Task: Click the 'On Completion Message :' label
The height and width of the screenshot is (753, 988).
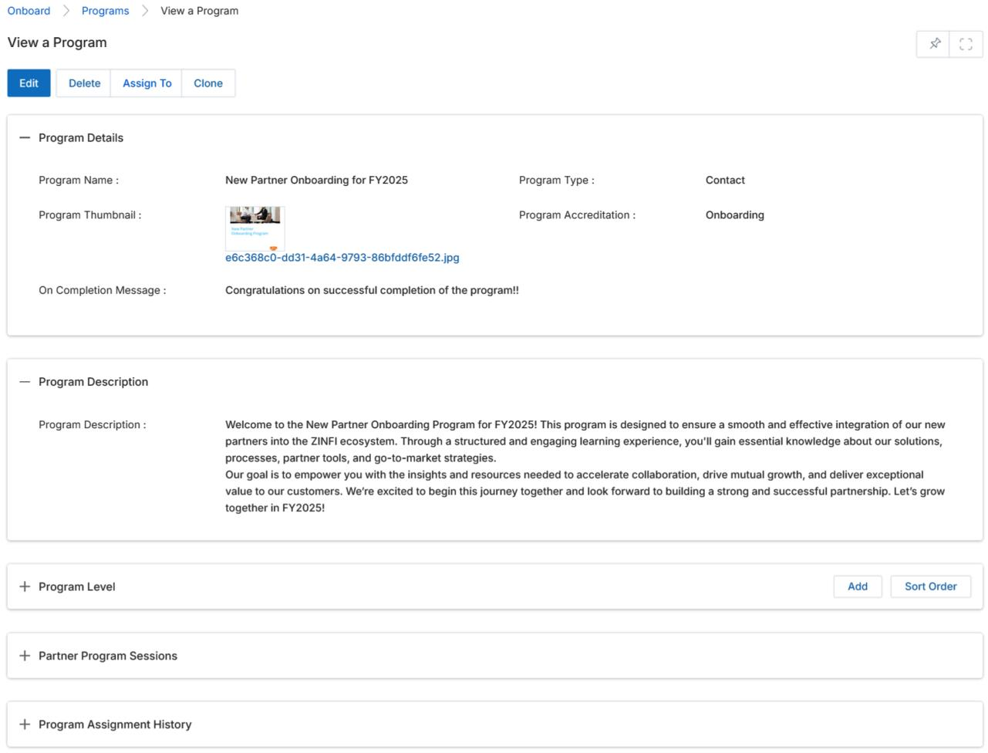Action: coord(103,291)
